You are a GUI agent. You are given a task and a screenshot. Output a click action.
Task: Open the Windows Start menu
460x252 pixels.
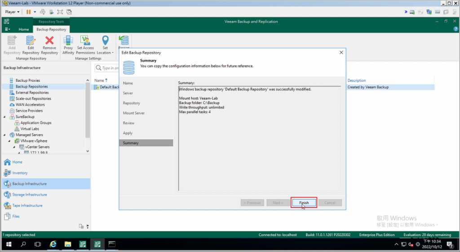[9, 244]
